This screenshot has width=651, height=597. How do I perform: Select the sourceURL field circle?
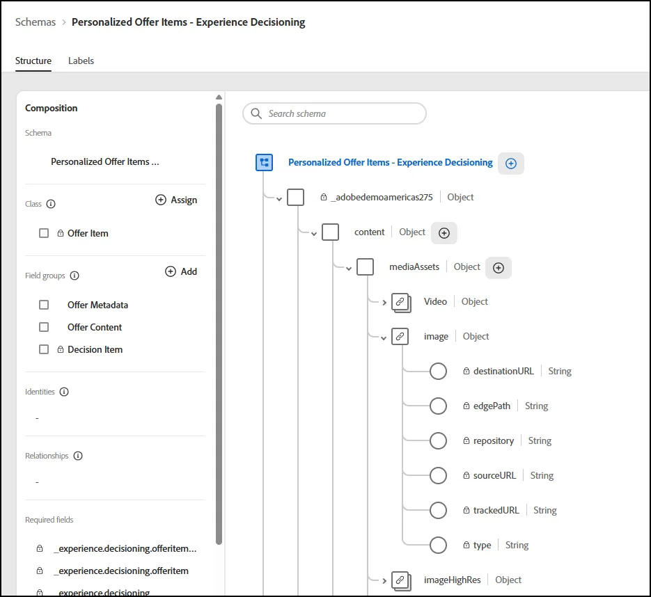[438, 476]
